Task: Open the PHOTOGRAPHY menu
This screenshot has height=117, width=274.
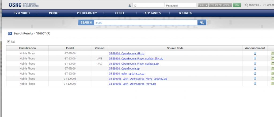Action: [x=87, y=13]
